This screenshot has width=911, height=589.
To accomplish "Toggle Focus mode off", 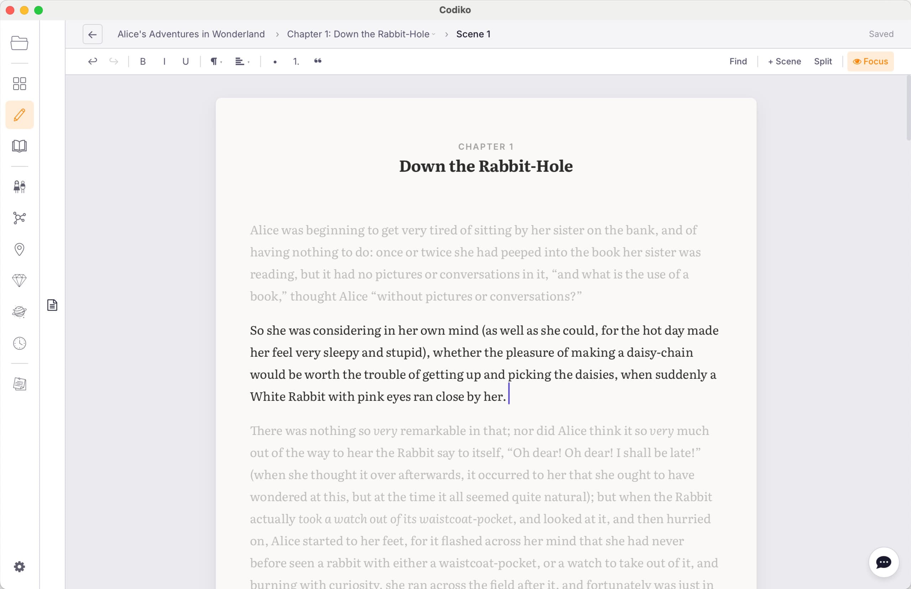I will pyautogui.click(x=870, y=61).
